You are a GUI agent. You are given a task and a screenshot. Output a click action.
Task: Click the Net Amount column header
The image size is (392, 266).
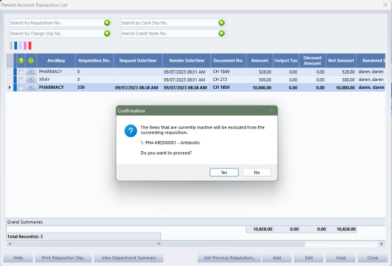(341, 61)
